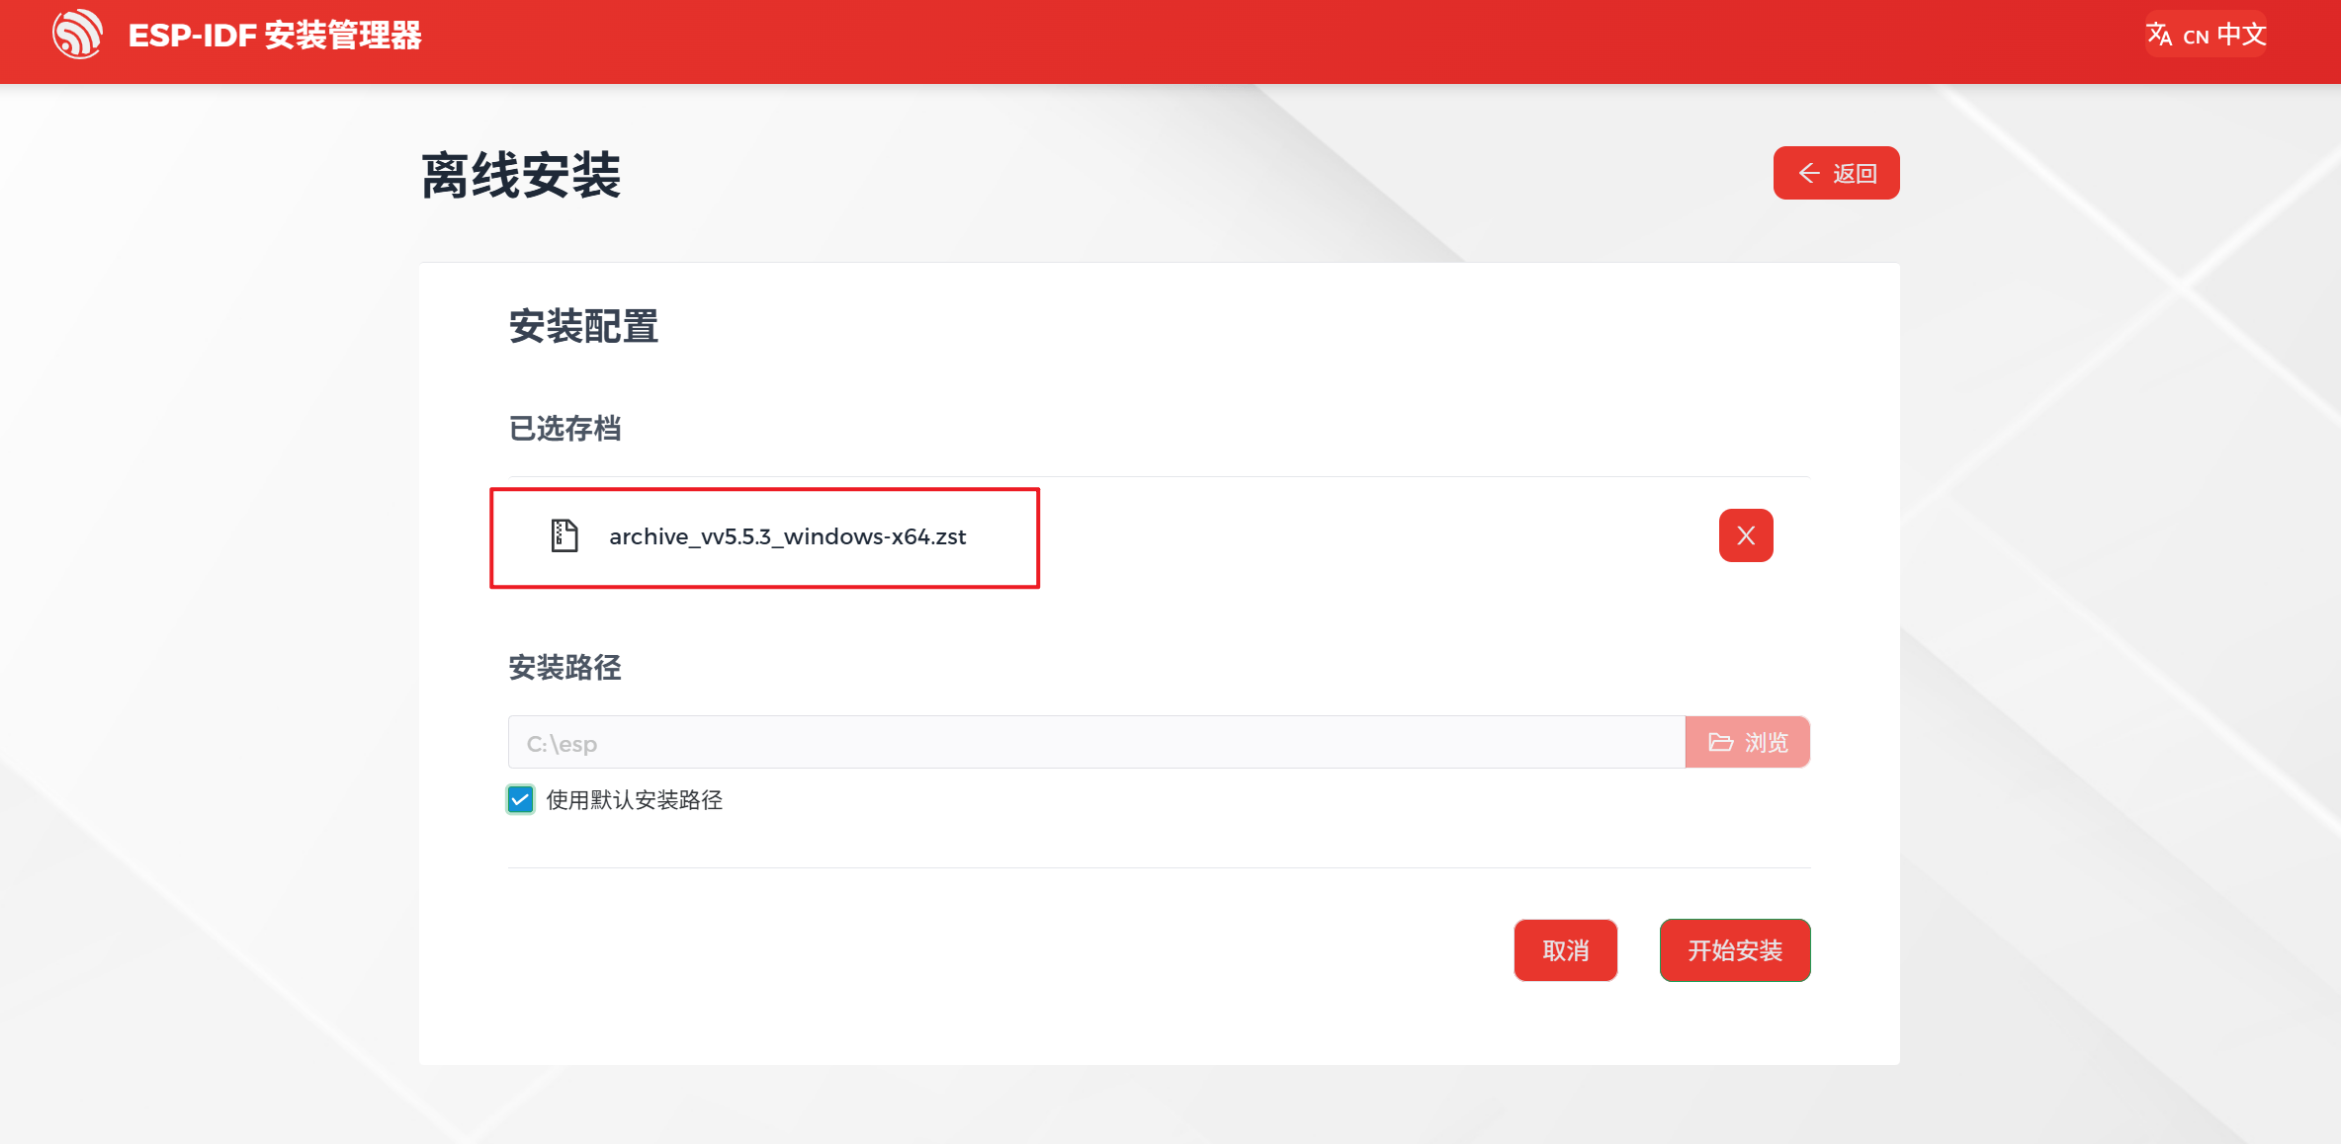Click the folder icon on 浏览 button

tap(1721, 743)
